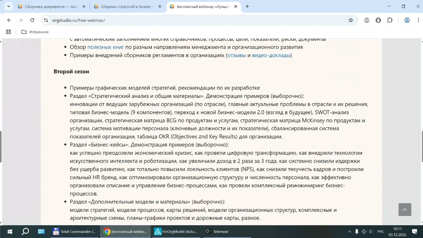Click the page's vertical scrollbar thumb
This screenshot has width=423, height=238.
click(x=421, y=146)
